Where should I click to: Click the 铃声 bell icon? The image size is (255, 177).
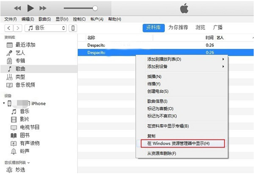(x=14, y=152)
